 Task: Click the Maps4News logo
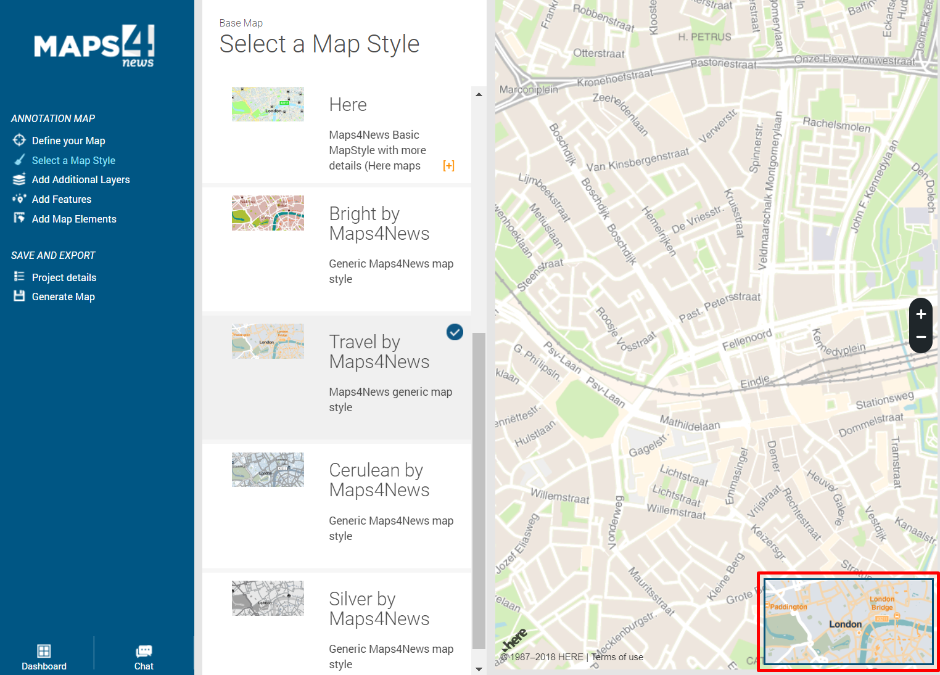point(94,46)
